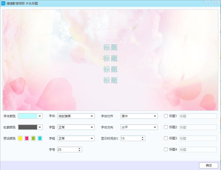This screenshot has width=221, height=170.
Task: Click inside the 标题1 text input field
Action: pos(198,116)
